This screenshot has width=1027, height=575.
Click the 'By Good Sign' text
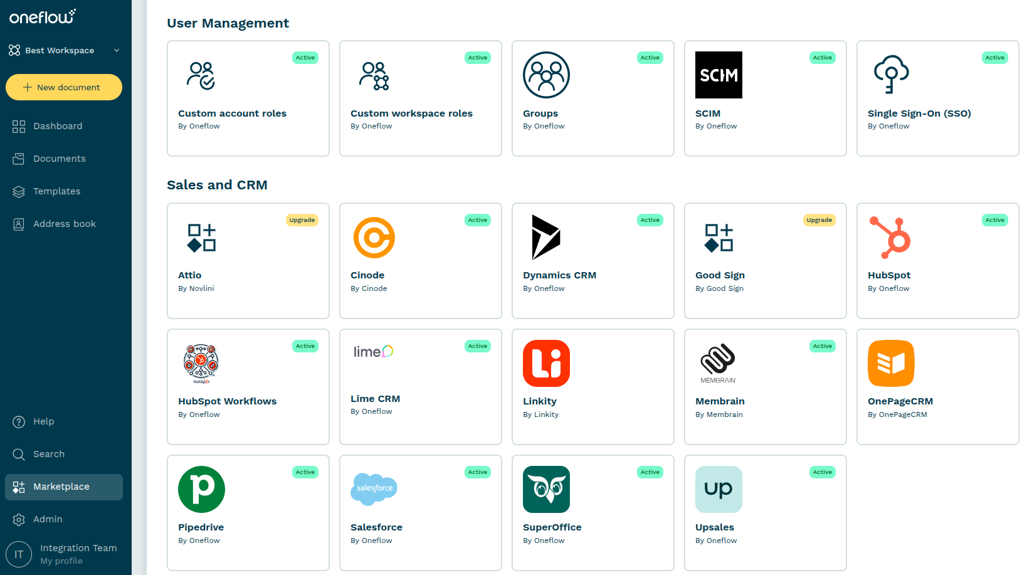[x=719, y=288]
